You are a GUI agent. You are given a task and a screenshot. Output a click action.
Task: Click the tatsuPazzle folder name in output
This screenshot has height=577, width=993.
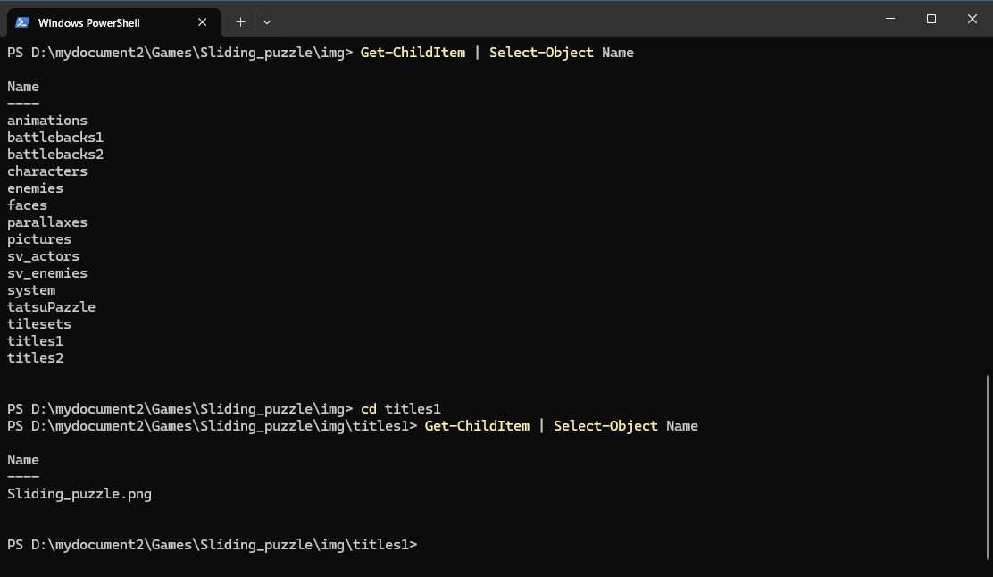(51, 307)
